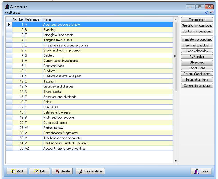The height and width of the screenshot is (179, 218).
Task: Maximize the Audit areas window
Action: [x=200, y=7]
